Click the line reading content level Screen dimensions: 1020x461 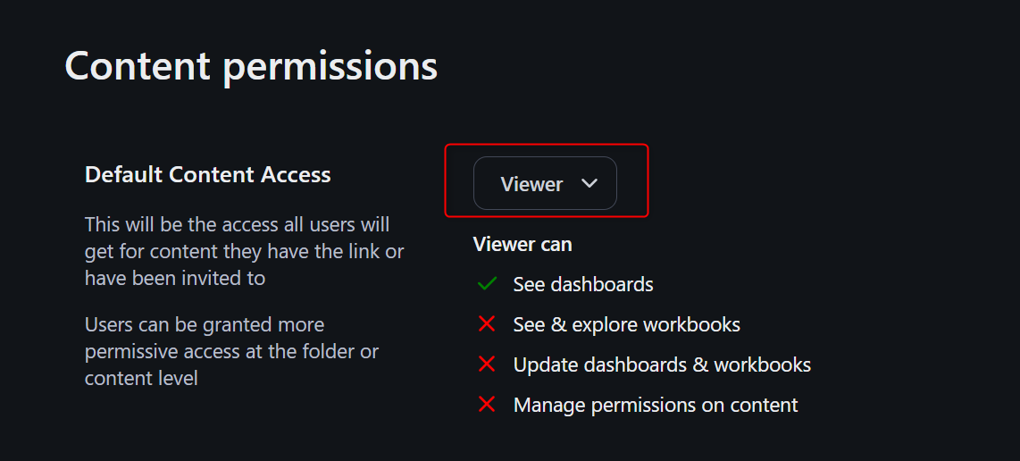tap(141, 378)
